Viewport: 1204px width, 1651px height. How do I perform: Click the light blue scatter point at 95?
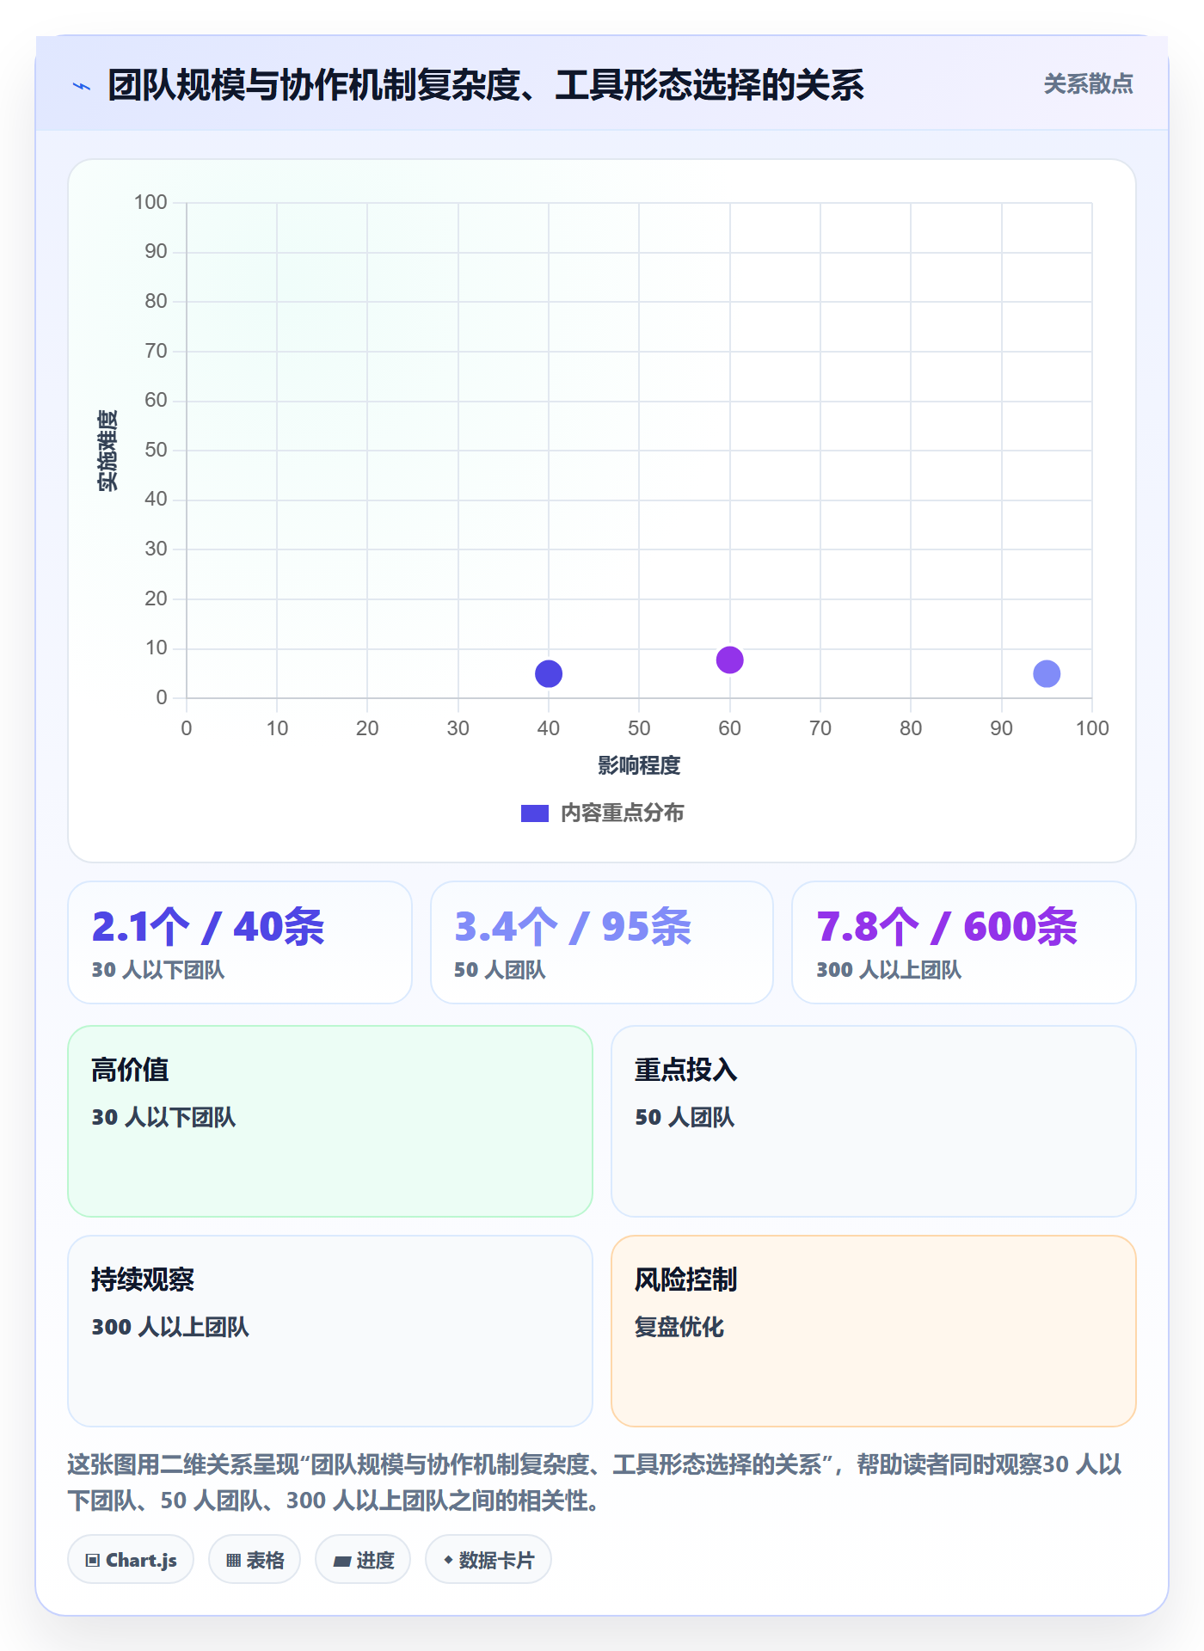click(x=1047, y=673)
